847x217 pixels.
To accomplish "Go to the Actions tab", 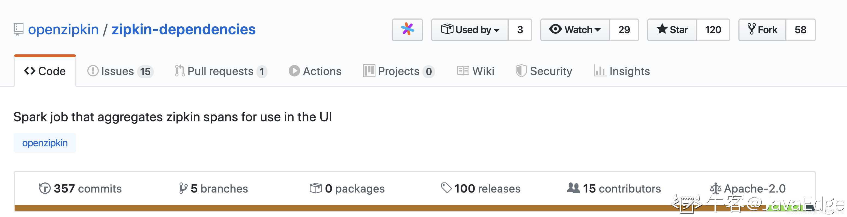I will [315, 71].
